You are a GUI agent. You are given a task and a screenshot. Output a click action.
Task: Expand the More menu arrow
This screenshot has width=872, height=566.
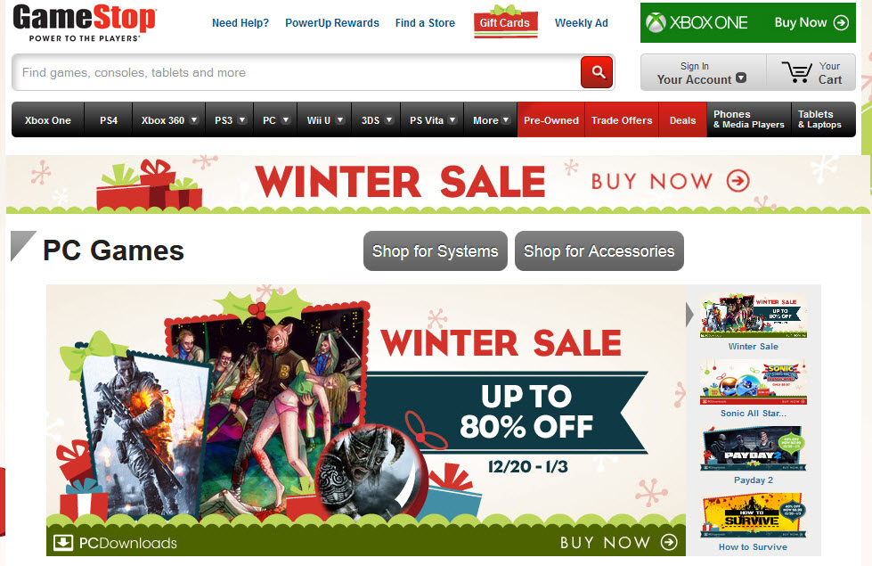[506, 119]
